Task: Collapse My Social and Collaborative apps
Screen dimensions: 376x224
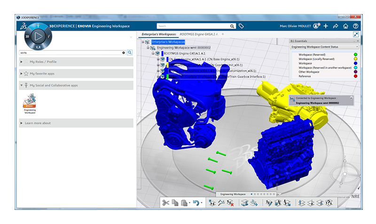Action: [x=22, y=85]
